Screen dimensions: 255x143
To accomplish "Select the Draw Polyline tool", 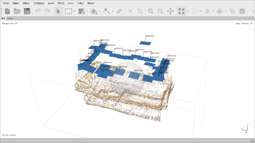I will click(x=107, y=11).
